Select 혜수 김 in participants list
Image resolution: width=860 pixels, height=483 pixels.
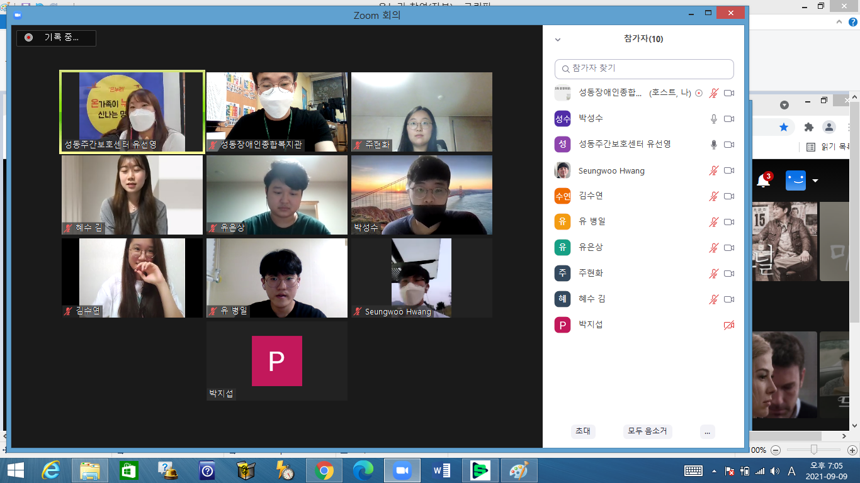(644, 299)
